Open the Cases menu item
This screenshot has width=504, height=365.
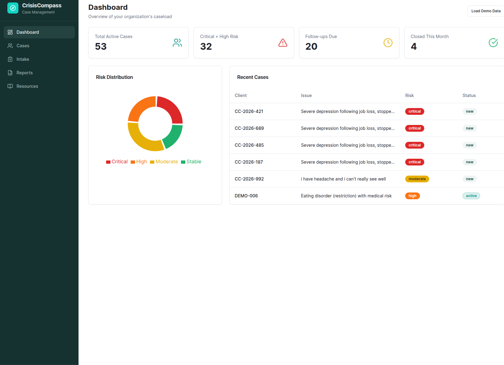tap(39, 46)
